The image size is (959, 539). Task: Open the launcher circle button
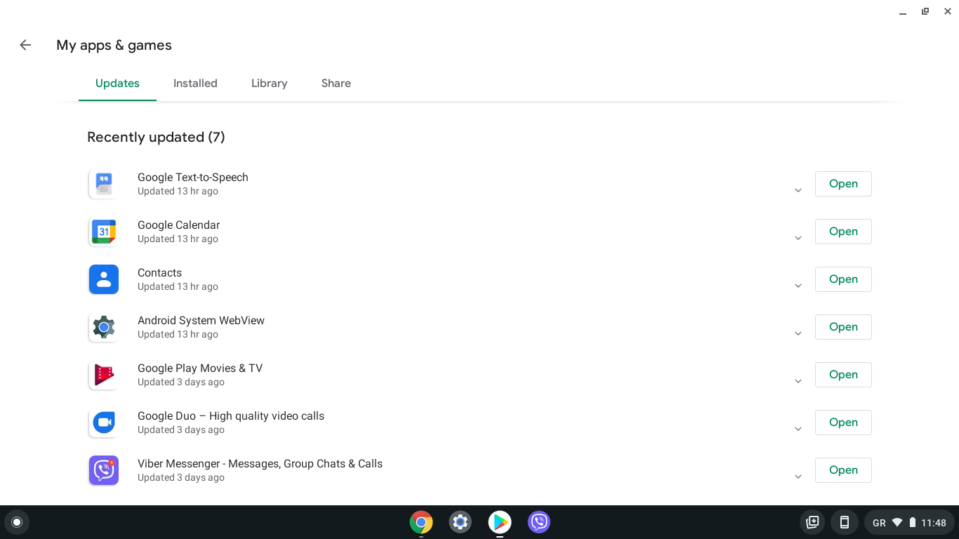click(17, 522)
